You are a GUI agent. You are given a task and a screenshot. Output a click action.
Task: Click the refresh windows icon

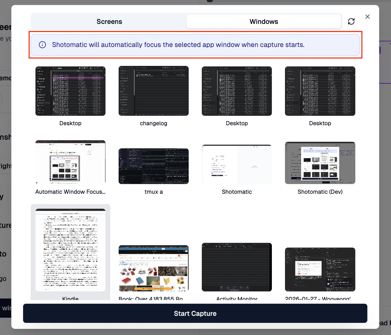tap(351, 21)
